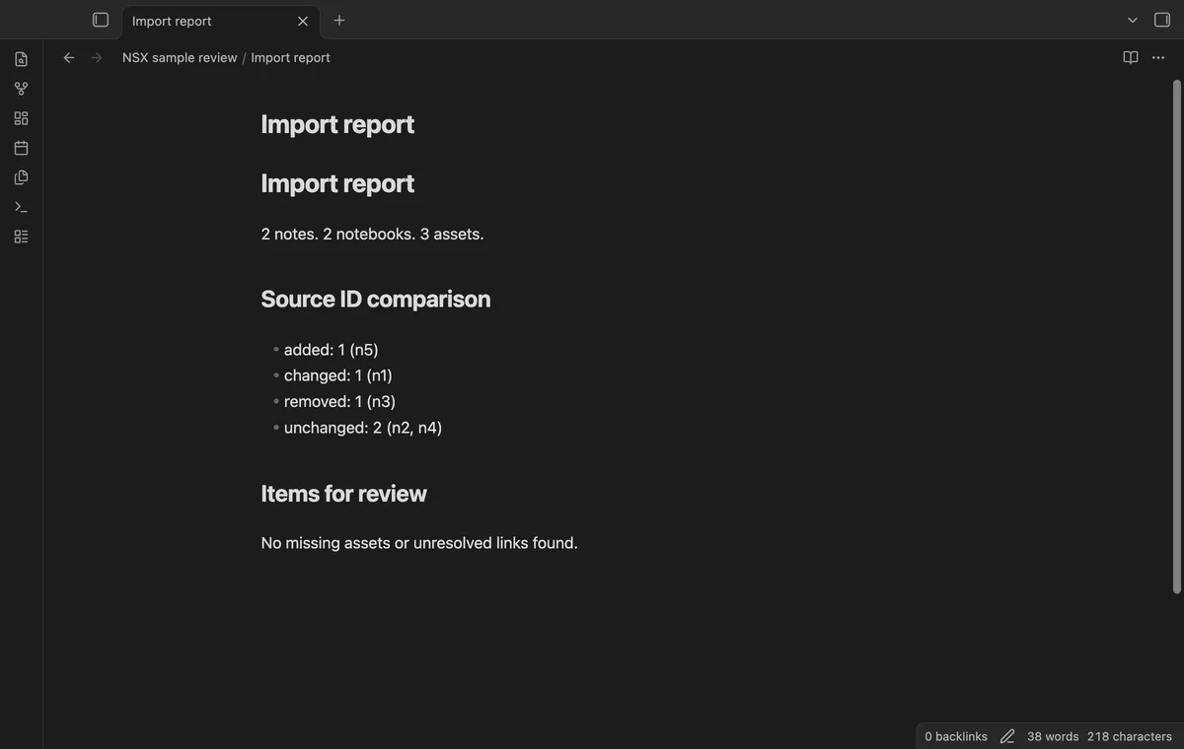Click the Items for review heading
This screenshot has width=1184, height=749.
pyautogui.click(x=343, y=494)
